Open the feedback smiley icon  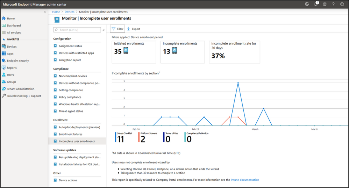(x=342, y=4)
